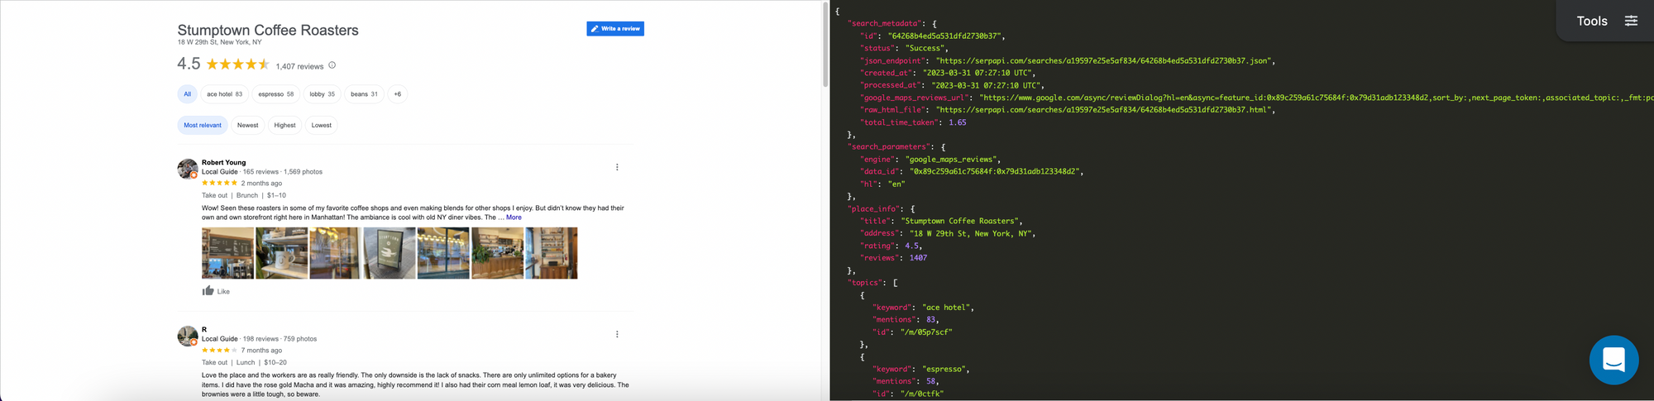The image size is (1654, 401).
Task: Open the chat support bubble
Action: [x=1613, y=360]
